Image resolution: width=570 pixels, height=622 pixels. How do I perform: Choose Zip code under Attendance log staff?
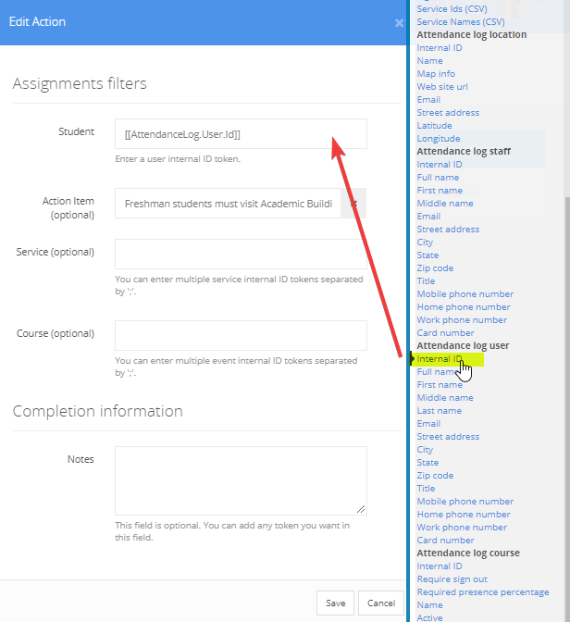(x=435, y=268)
